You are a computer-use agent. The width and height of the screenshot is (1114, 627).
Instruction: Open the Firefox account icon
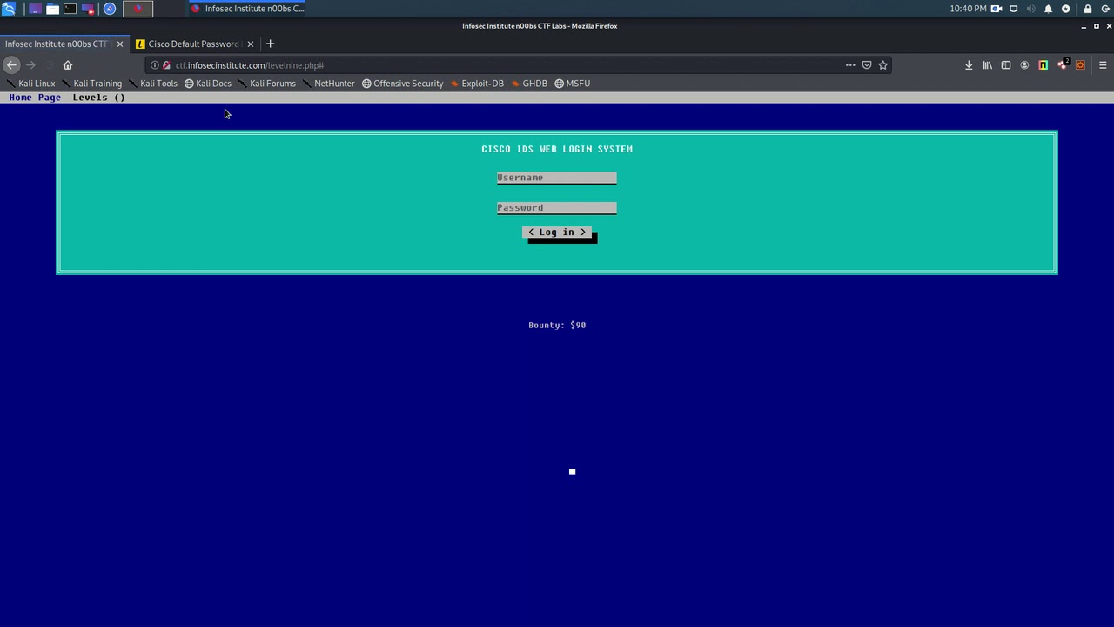[1024, 65]
